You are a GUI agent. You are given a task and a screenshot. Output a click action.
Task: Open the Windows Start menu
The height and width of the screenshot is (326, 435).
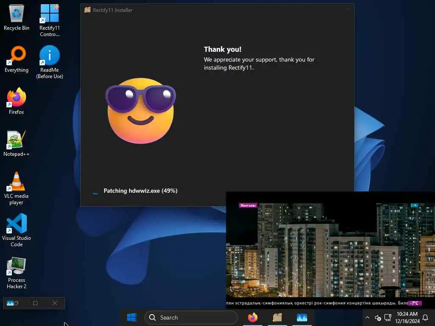pos(132,318)
